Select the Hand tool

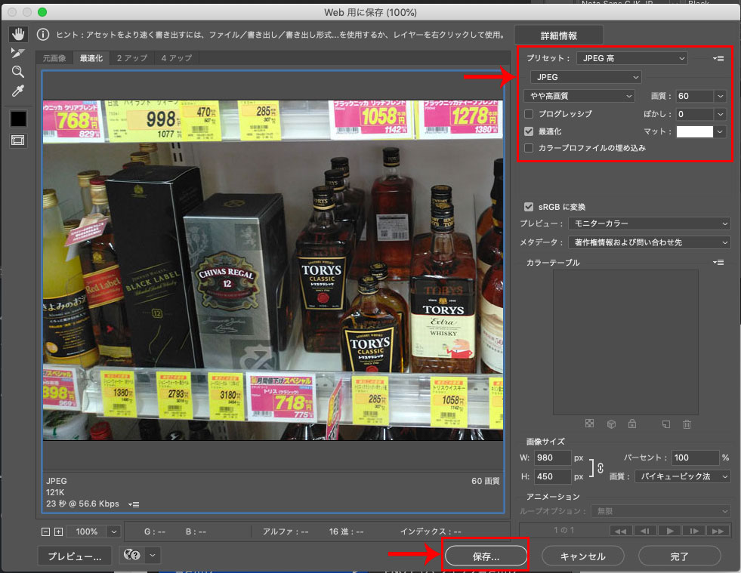tap(18, 34)
